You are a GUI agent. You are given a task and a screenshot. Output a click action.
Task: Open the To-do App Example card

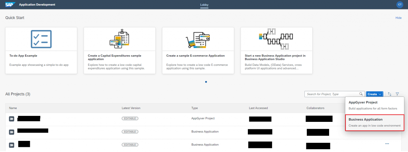[41, 50]
